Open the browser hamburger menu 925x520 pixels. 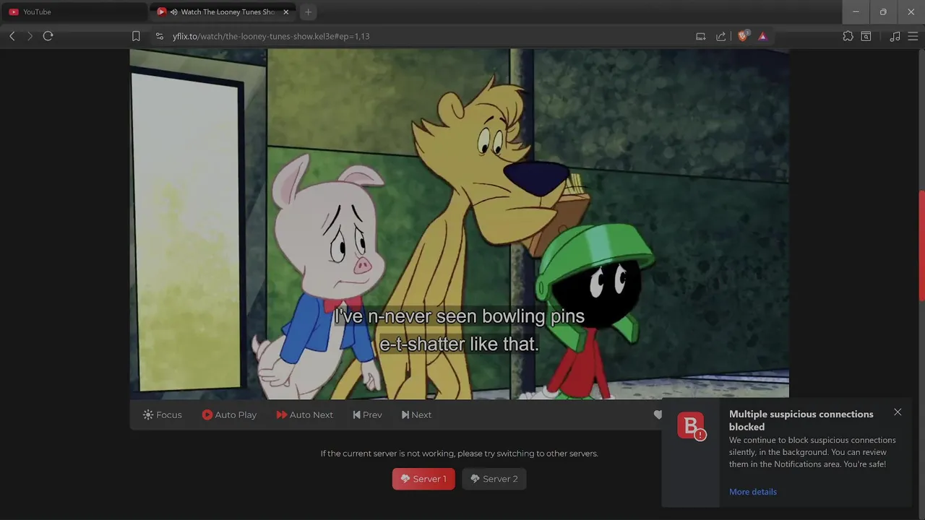[x=912, y=36]
